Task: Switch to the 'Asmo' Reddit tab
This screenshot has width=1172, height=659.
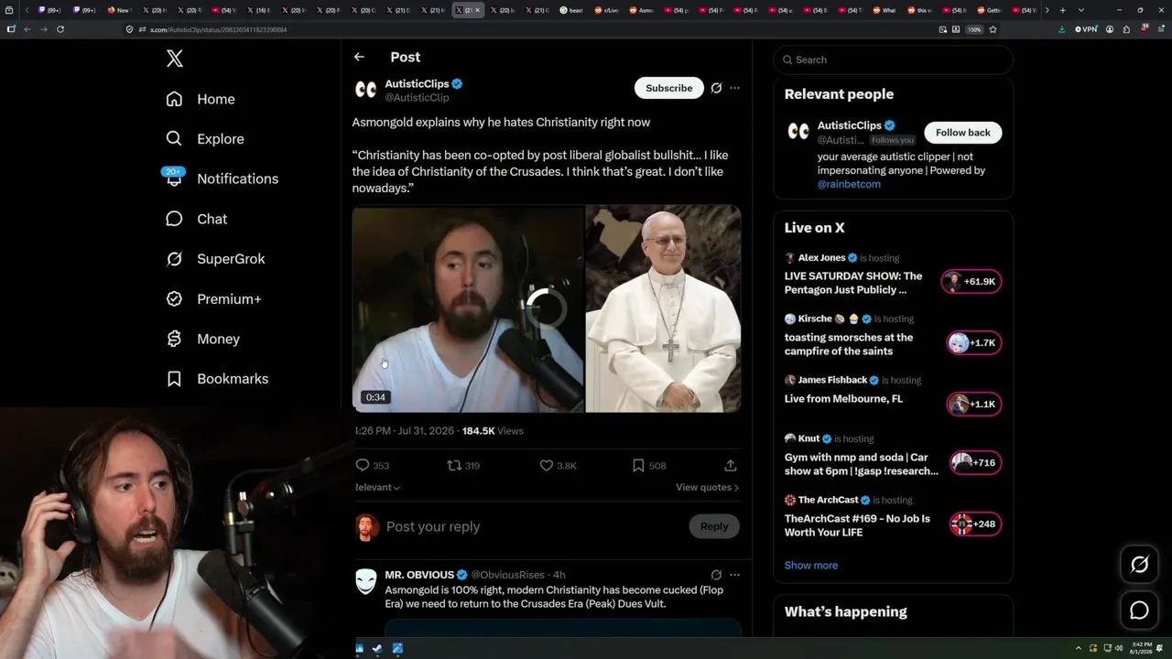Action: (x=641, y=10)
